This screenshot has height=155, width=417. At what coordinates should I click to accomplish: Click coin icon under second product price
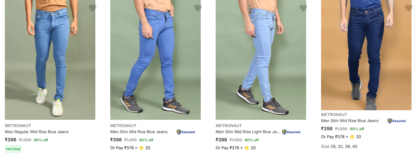pos(141,148)
